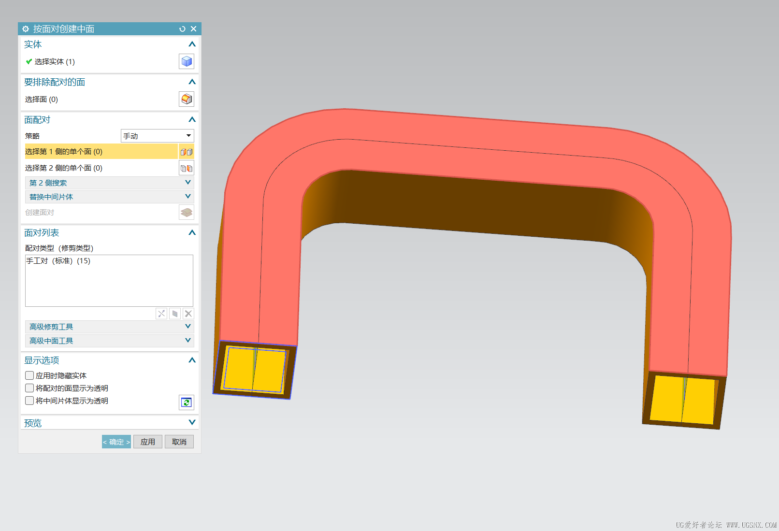
Task: Click the reset dialog icon in title bar
Action: [182, 29]
